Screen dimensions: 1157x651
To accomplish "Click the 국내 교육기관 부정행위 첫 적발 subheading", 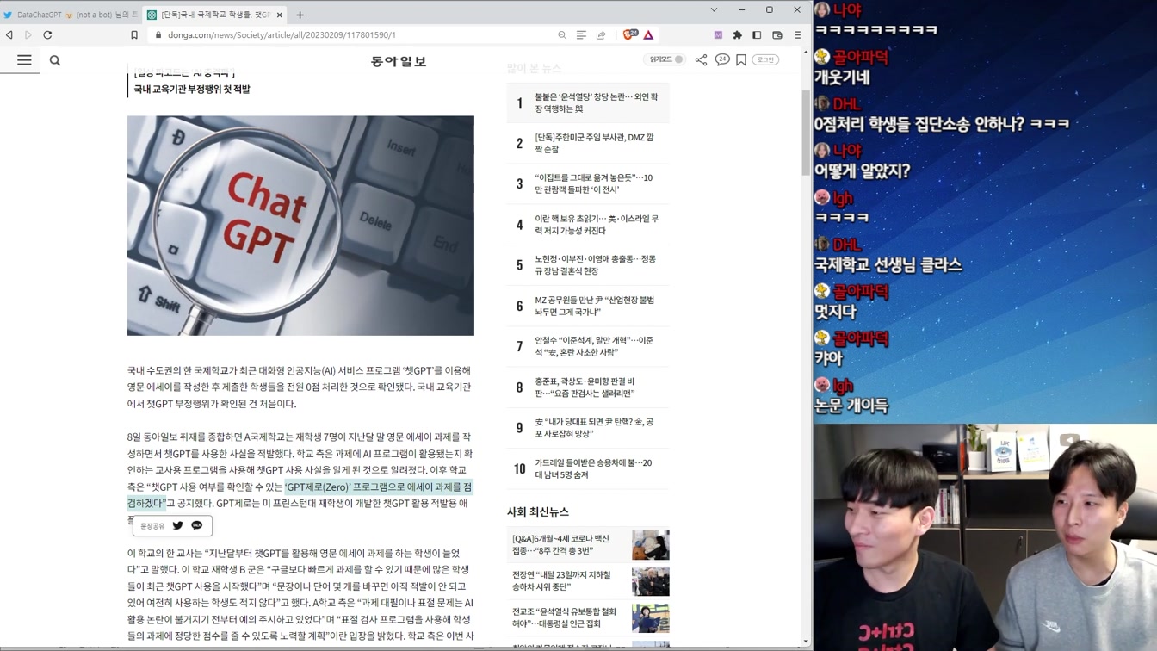I will click(192, 89).
